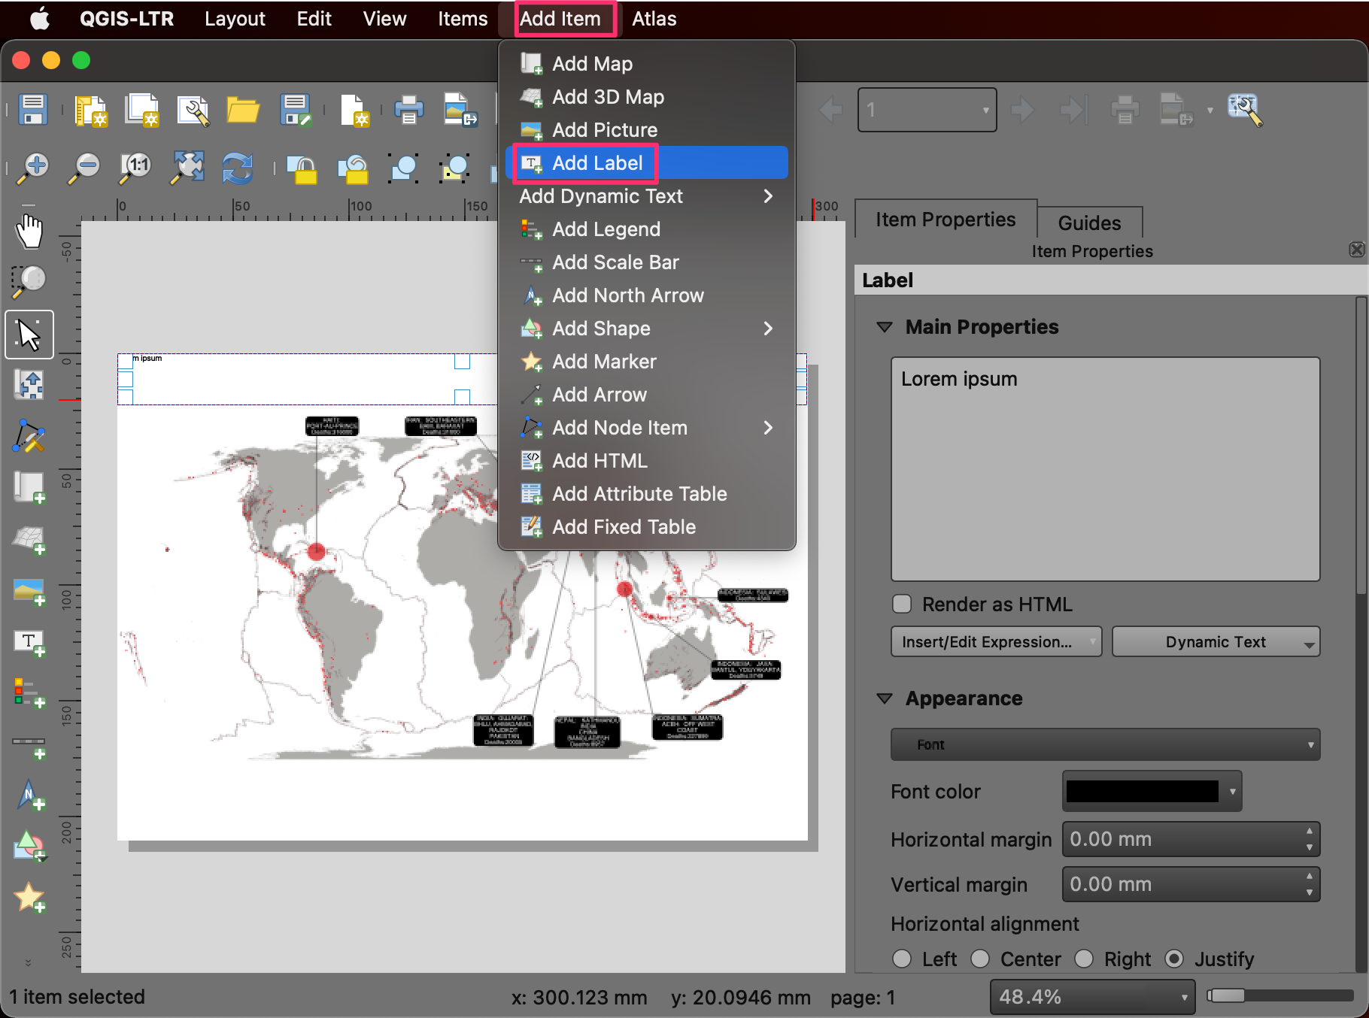Click the zoom slider in status bar
Image resolution: width=1369 pixels, height=1018 pixels.
click(1279, 996)
